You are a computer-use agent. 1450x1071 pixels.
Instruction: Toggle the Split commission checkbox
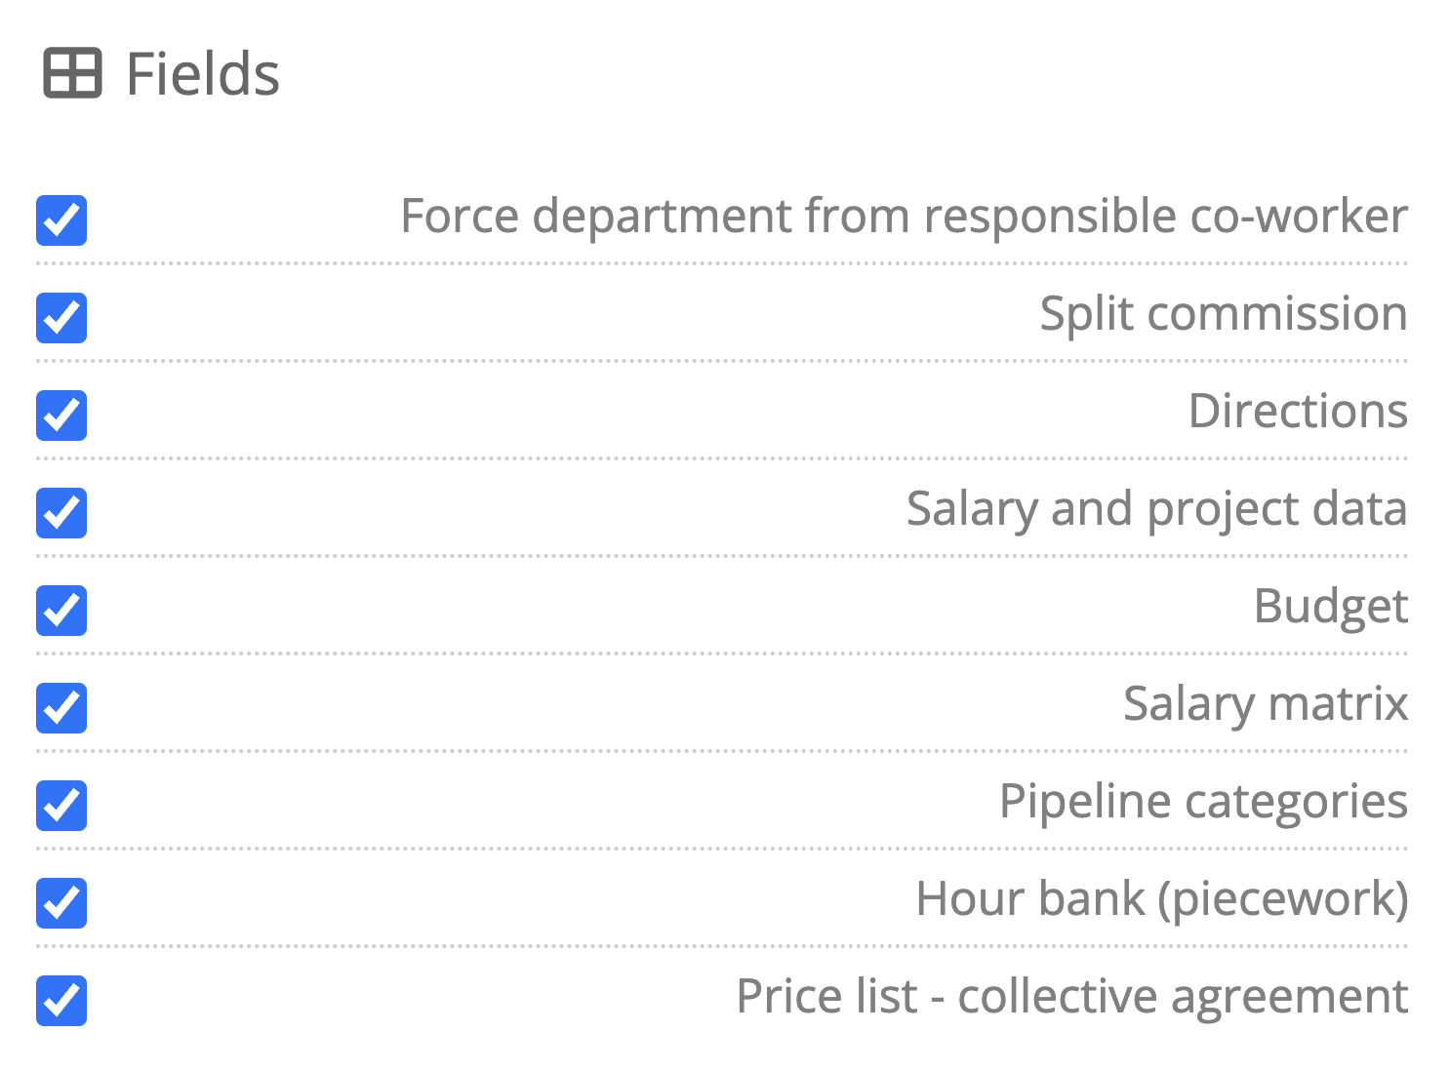point(61,318)
